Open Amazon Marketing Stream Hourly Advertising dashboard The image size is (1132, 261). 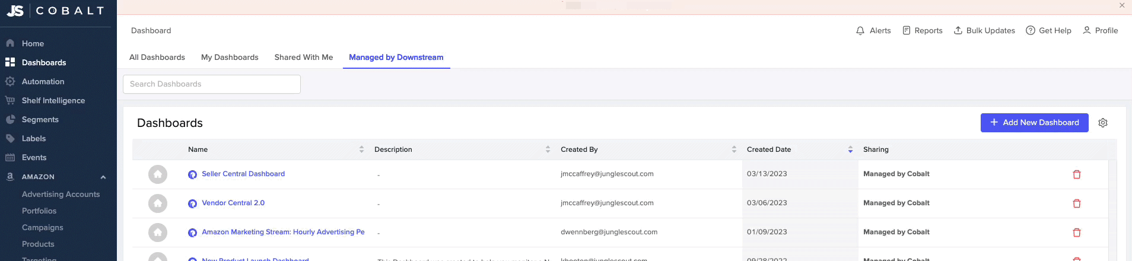[x=283, y=232]
